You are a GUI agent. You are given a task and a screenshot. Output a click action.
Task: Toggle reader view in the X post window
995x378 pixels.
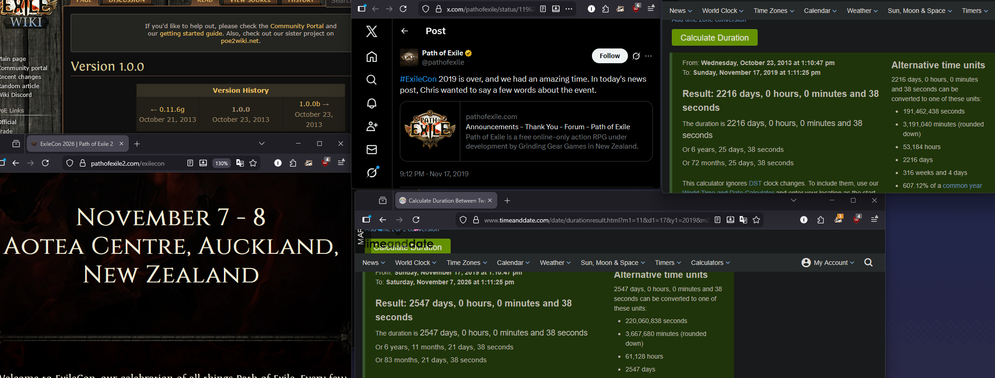point(543,9)
